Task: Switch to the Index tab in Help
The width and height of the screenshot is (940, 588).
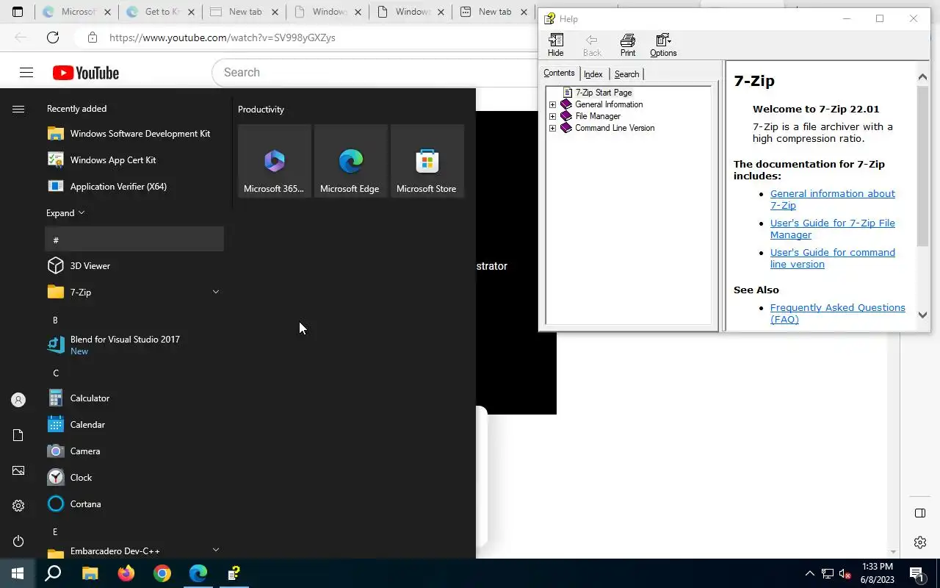Action: point(593,74)
